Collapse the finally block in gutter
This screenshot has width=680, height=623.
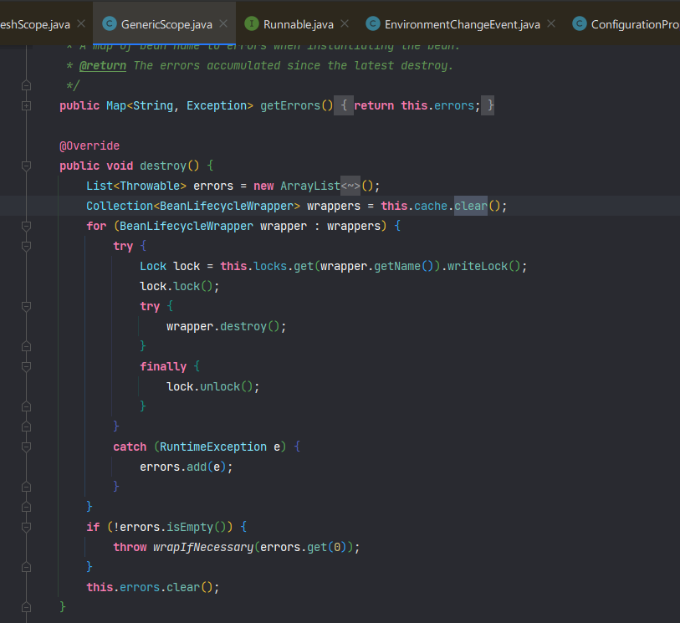pyautogui.click(x=27, y=366)
